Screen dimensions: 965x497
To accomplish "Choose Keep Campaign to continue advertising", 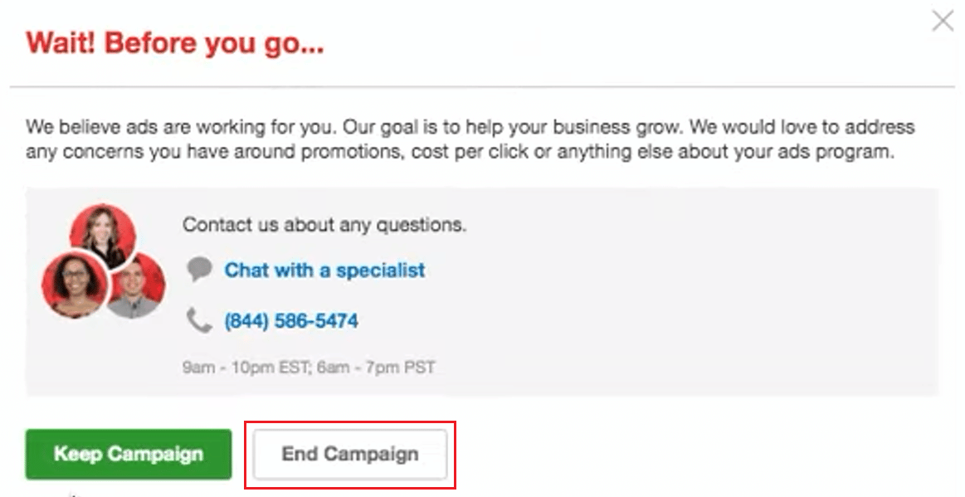I will (128, 454).
